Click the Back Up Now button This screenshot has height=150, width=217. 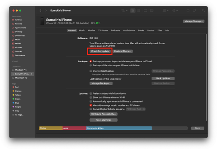click(163, 79)
